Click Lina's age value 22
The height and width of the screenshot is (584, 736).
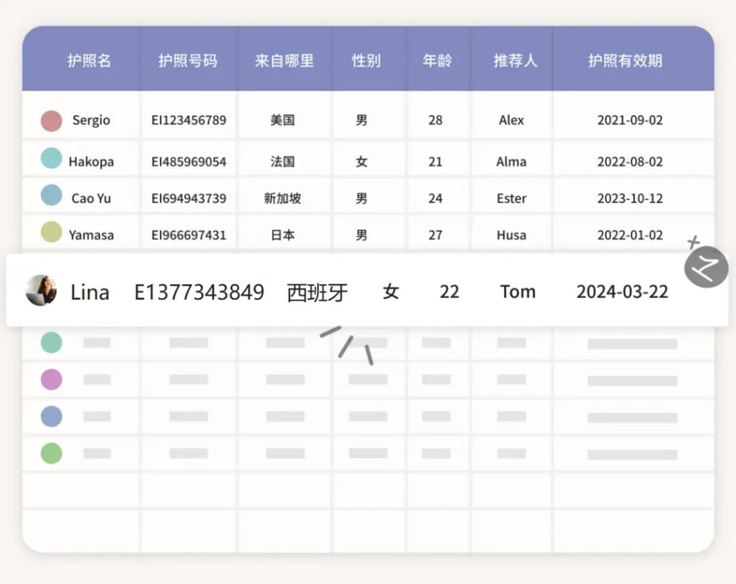click(x=449, y=292)
